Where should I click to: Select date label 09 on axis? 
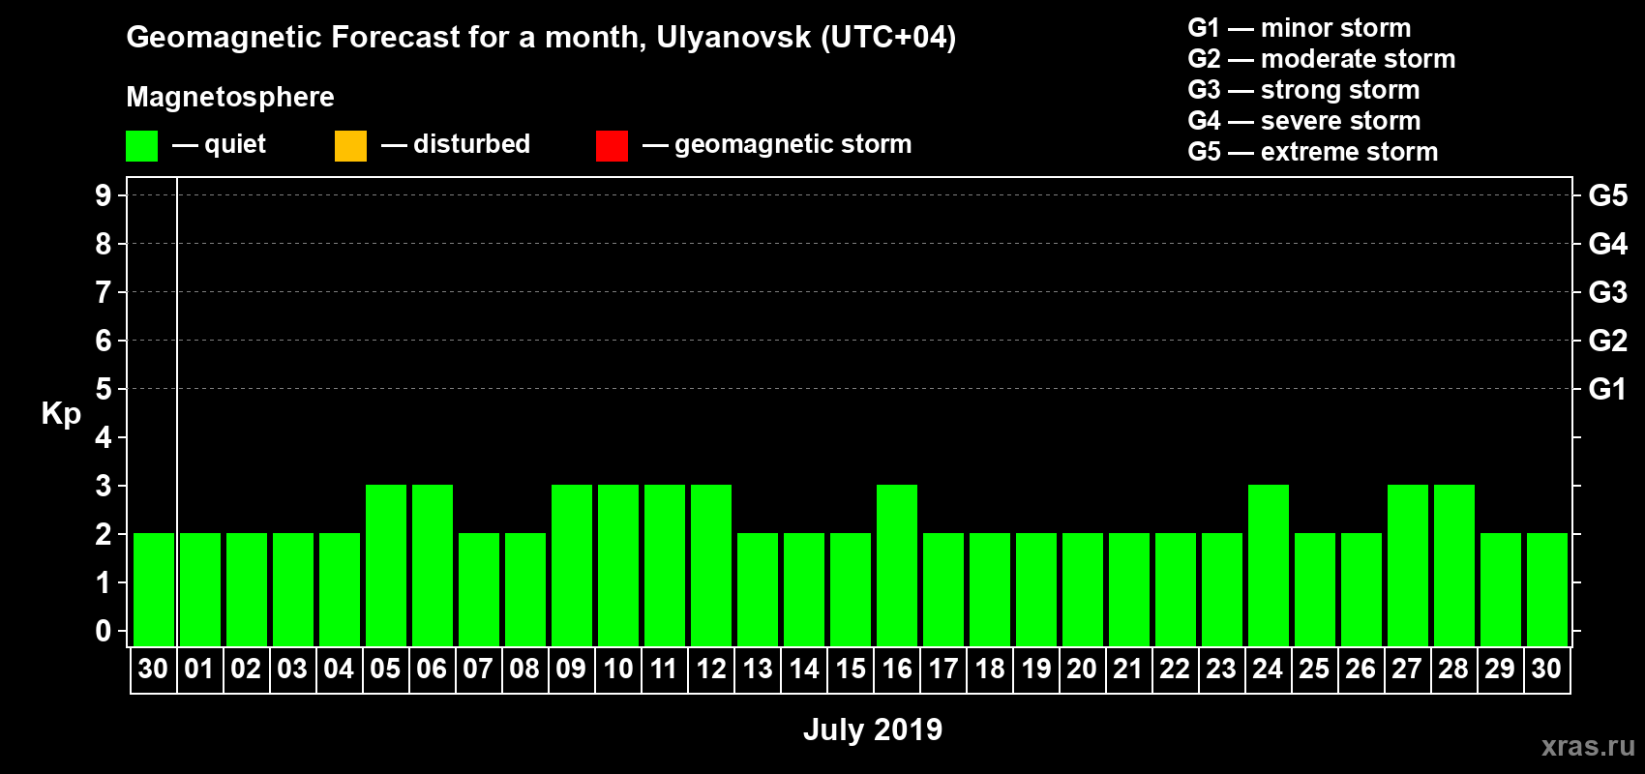click(571, 669)
